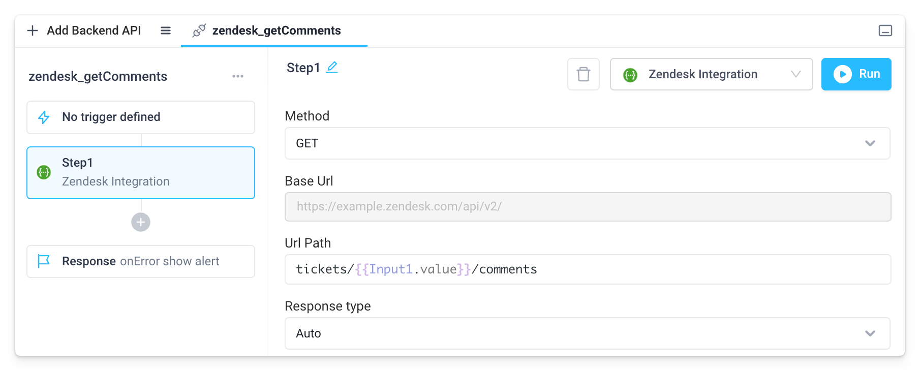
Task: Collapse the panel with the minimize icon
Action: [x=886, y=30]
